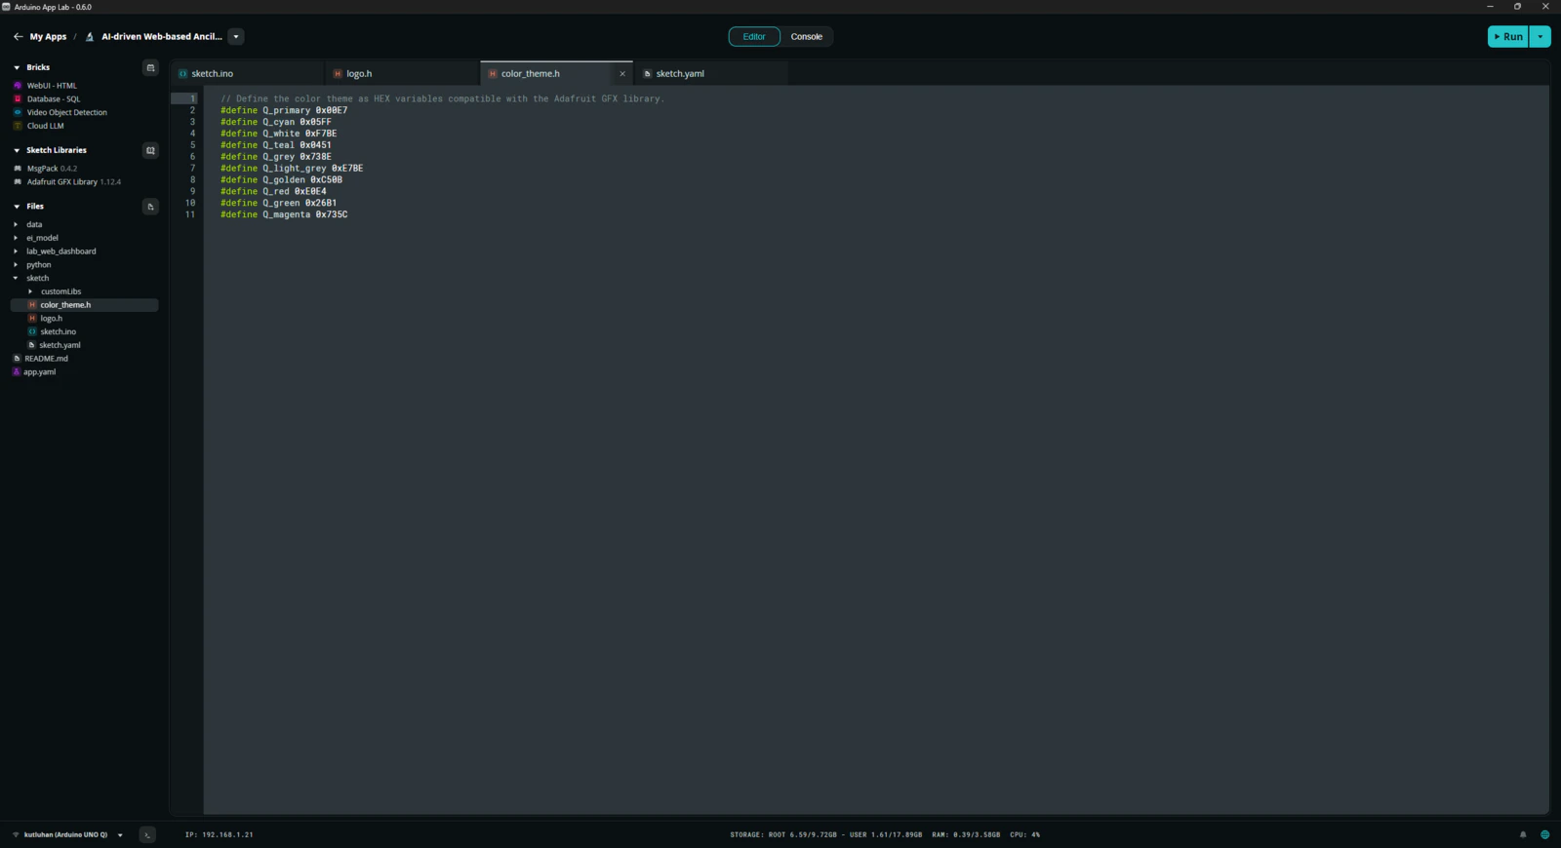Collapse the Files section
Viewport: 1561px width, 848px height.
(x=17, y=207)
